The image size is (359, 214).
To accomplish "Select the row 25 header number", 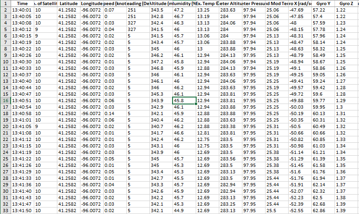I will (x=5, y=159).
